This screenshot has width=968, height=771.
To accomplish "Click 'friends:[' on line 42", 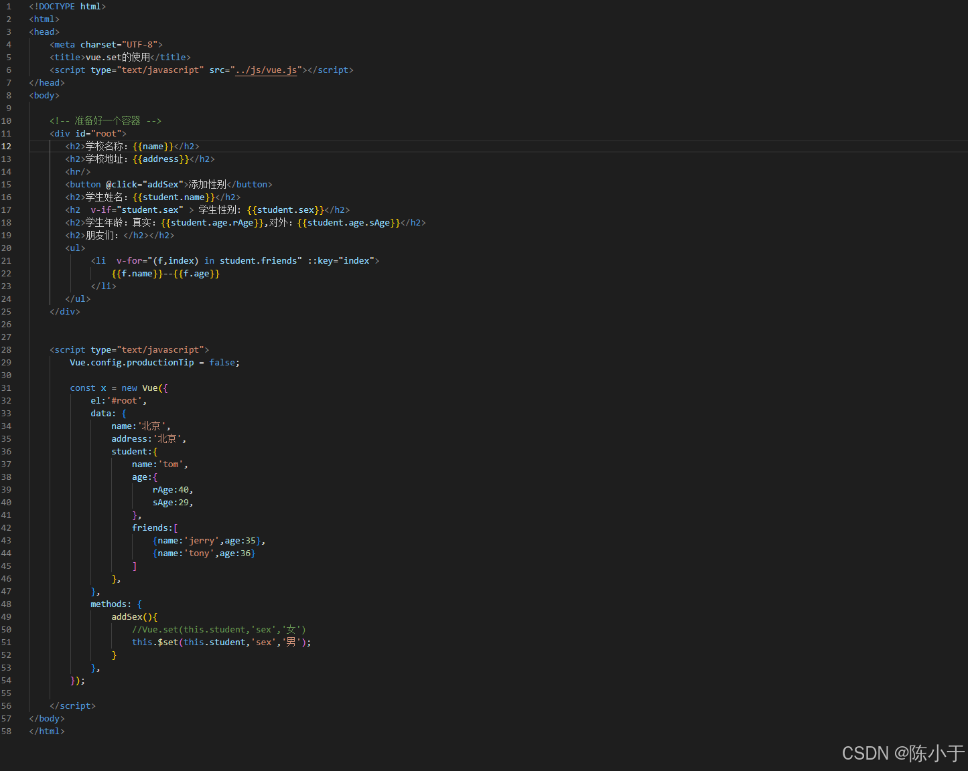I will point(155,528).
